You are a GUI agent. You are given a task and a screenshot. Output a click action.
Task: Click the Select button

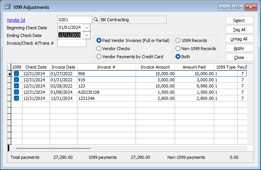(239, 20)
